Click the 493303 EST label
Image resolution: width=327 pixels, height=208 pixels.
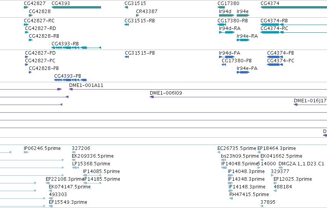pyautogui.click(x=58, y=195)
